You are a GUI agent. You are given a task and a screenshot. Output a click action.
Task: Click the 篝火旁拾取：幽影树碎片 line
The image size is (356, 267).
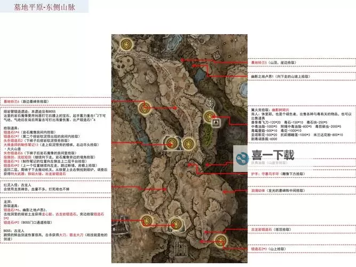pos(270,110)
